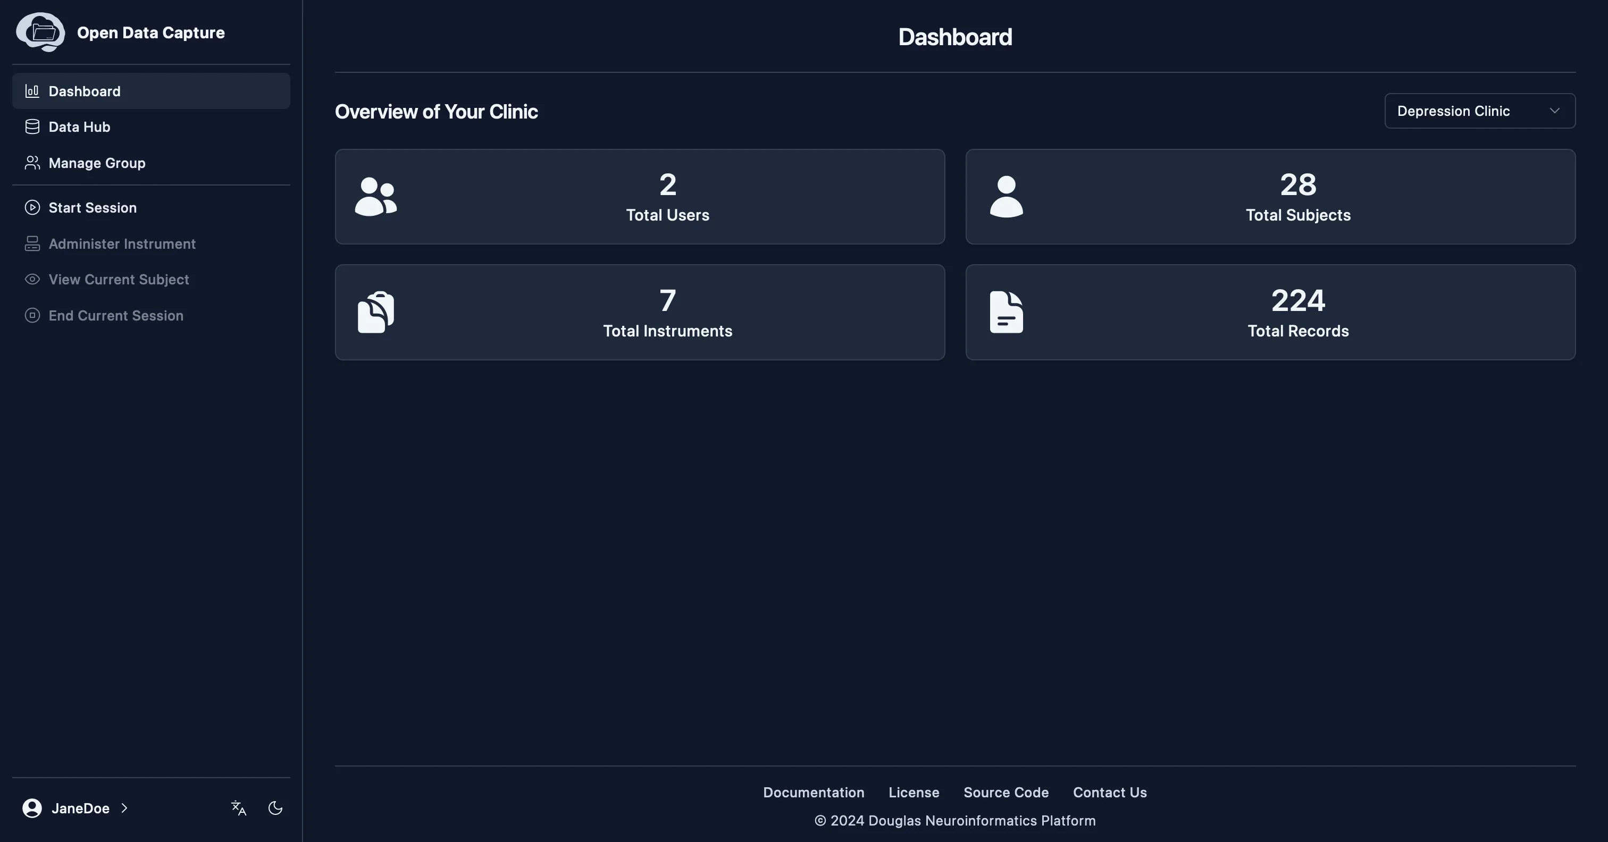This screenshot has height=842, width=1608.
Task: Select Start Session in sidebar
Action: (151, 207)
